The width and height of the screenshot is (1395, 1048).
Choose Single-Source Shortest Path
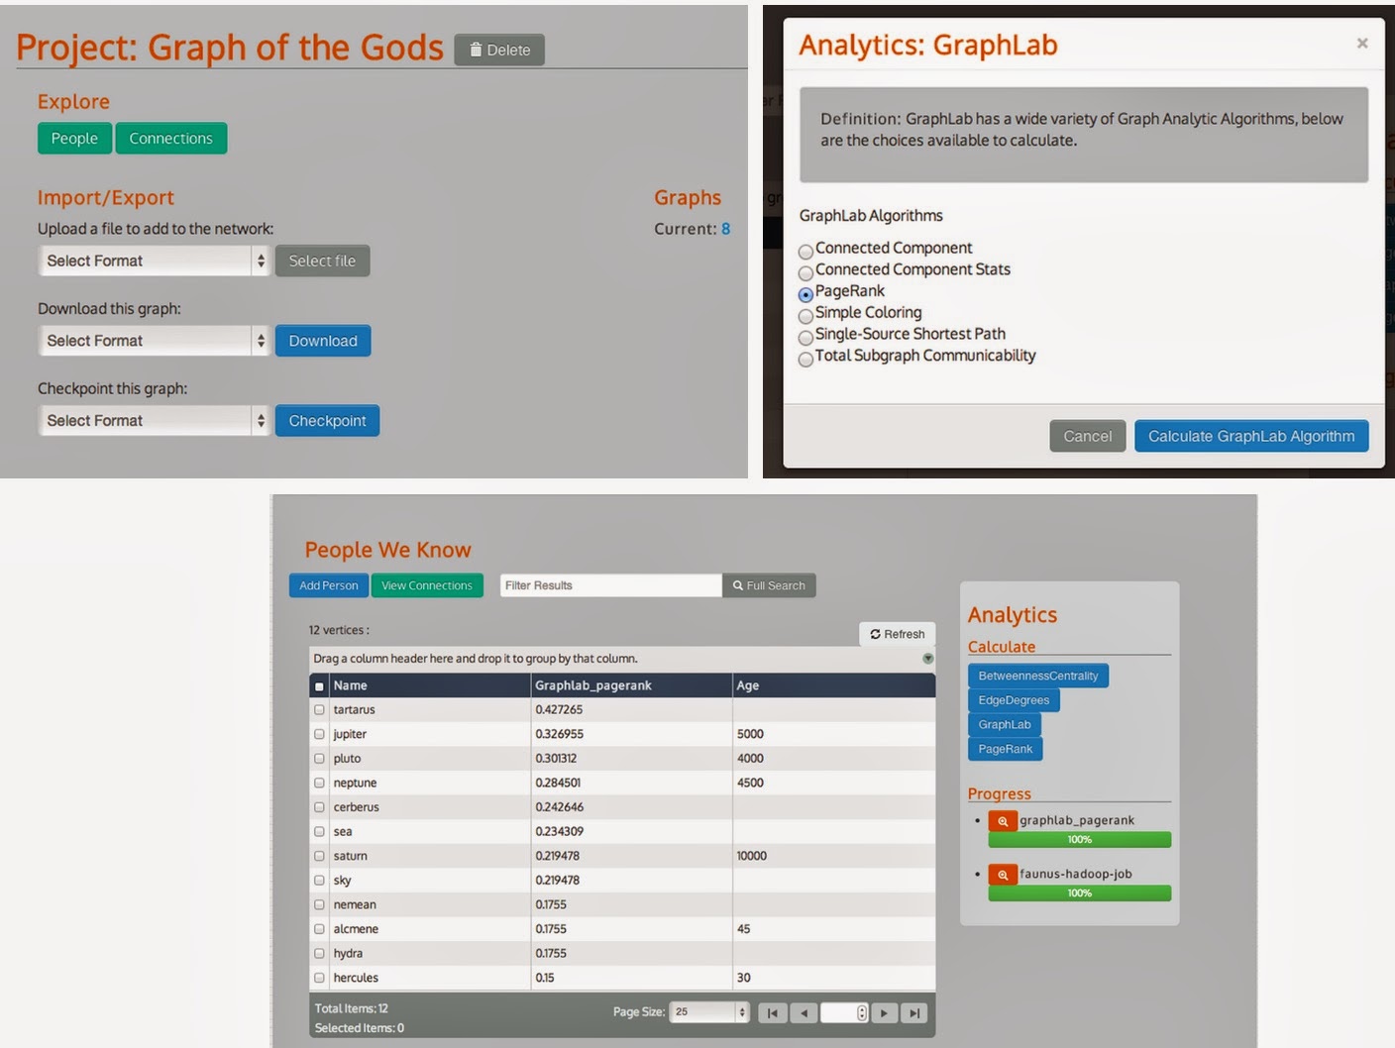pyautogui.click(x=805, y=338)
